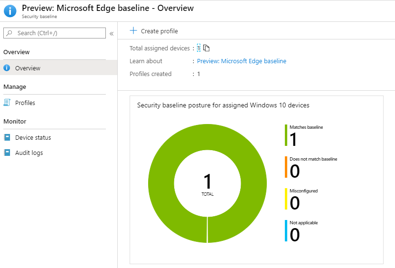
Task: Click the Profiles created label
Action: (150, 74)
